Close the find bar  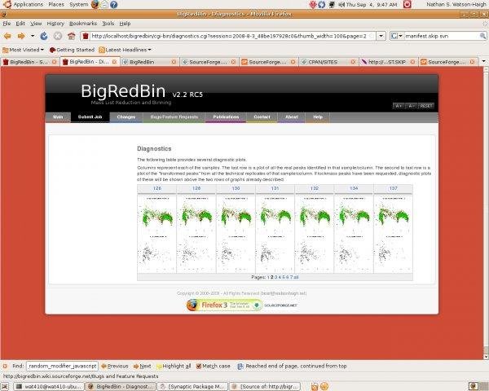[x=5, y=366]
